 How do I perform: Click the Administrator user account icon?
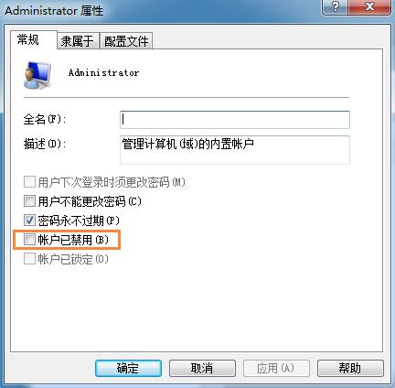[x=37, y=75]
